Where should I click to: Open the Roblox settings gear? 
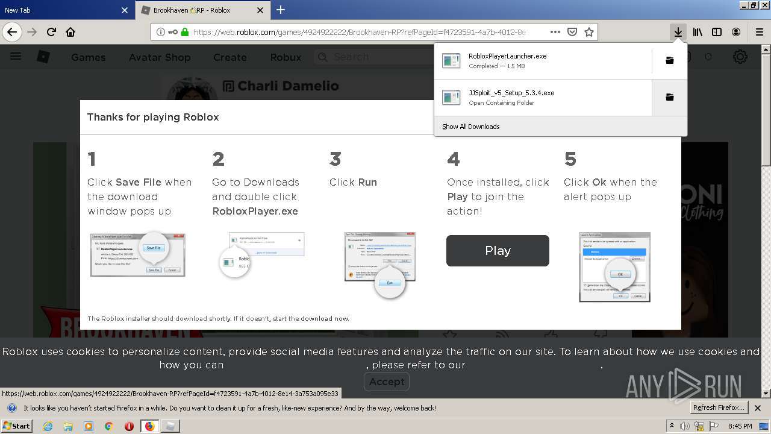point(740,57)
